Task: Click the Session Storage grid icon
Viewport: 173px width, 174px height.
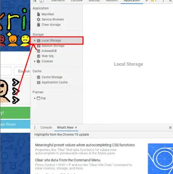Action: point(39,46)
